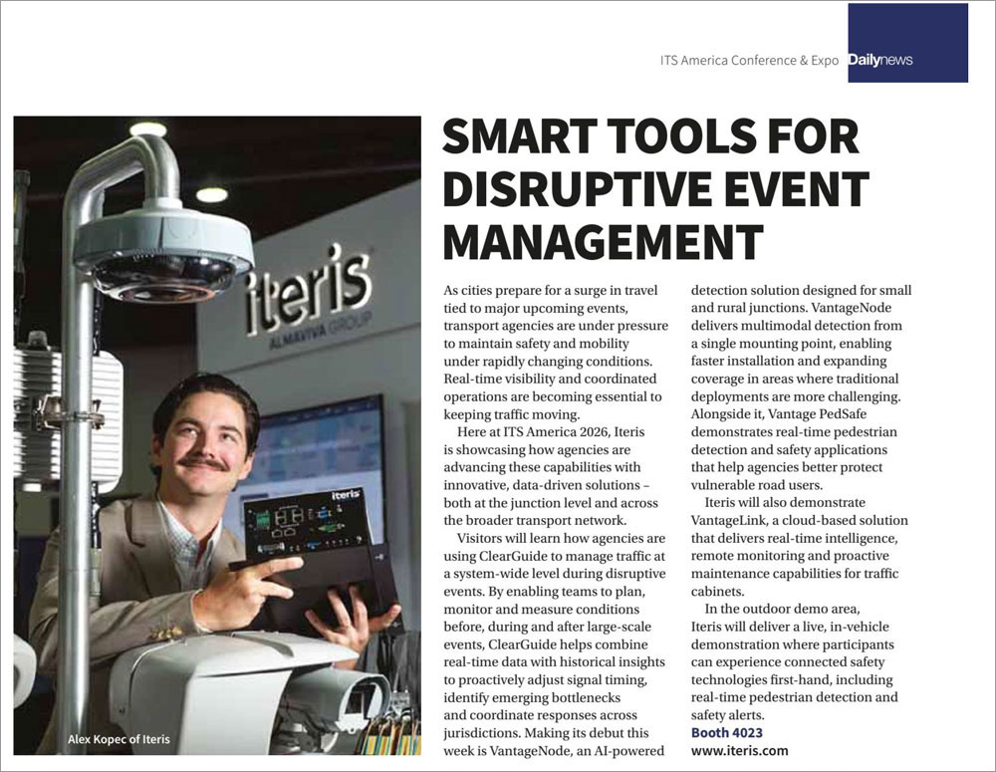Click the line 'Here at ITS America 2026, Iteris'
The height and width of the screenshot is (772, 996).
click(x=551, y=432)
